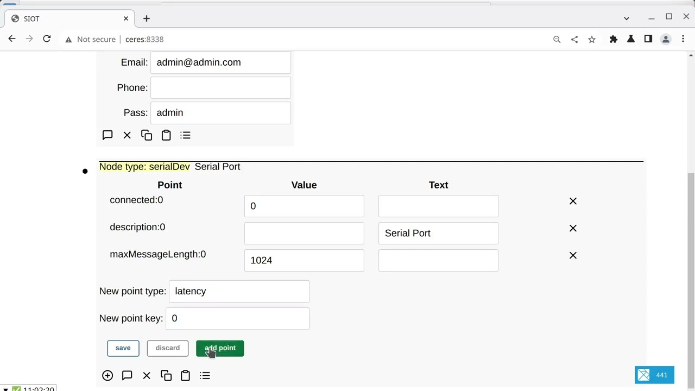Click the Serial Port node title
This screenshot has width=695, height=391.
click(x=217, y=167)
